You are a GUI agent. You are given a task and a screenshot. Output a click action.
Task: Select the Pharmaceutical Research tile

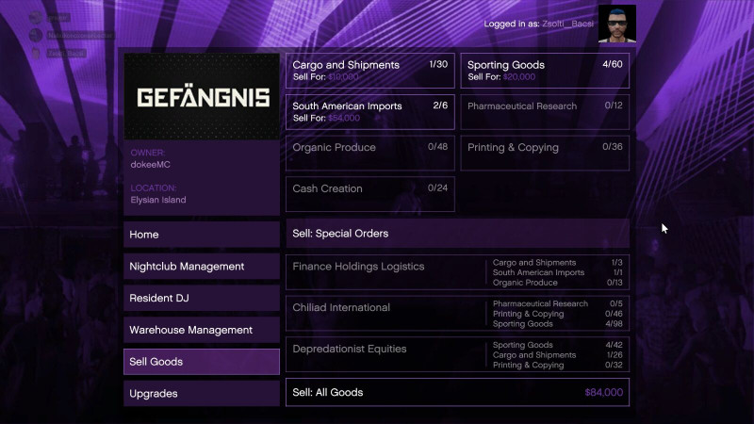(x=545, y=112)
